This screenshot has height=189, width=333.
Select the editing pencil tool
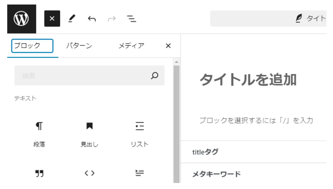coord(72,19)
